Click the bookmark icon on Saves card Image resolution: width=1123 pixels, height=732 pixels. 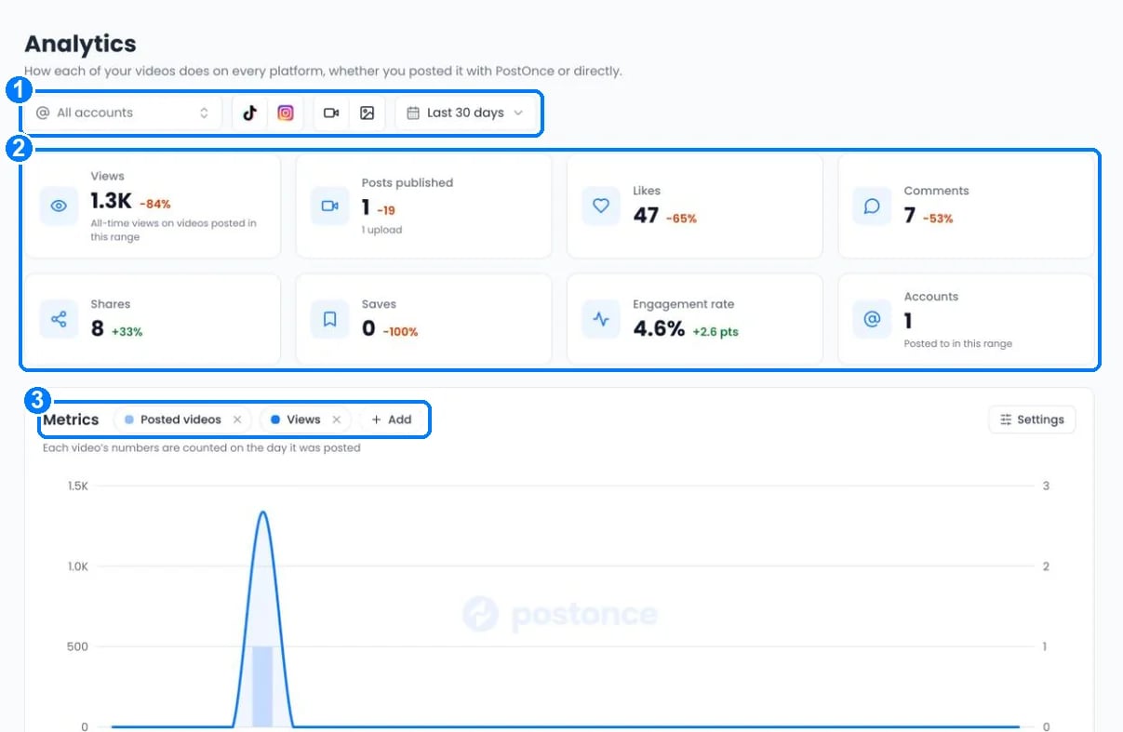click(x=330, y=319)
